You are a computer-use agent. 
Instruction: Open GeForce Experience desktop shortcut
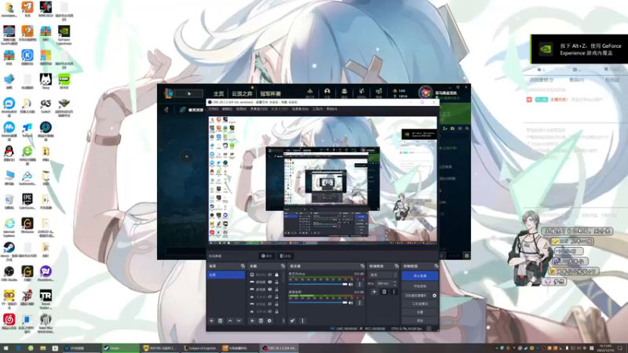(64, 35)
